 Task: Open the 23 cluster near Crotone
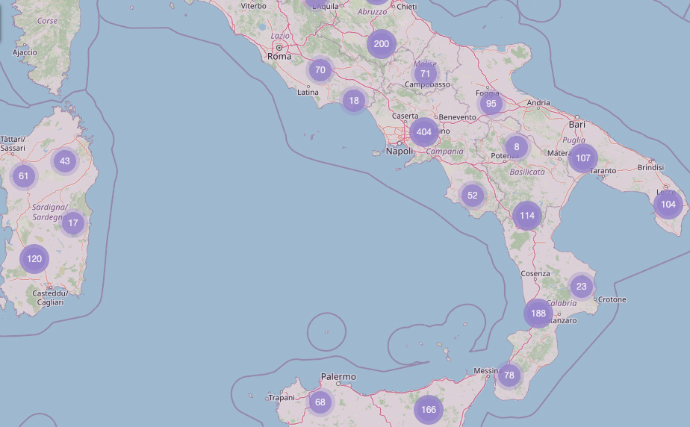[x=582, y=287]
